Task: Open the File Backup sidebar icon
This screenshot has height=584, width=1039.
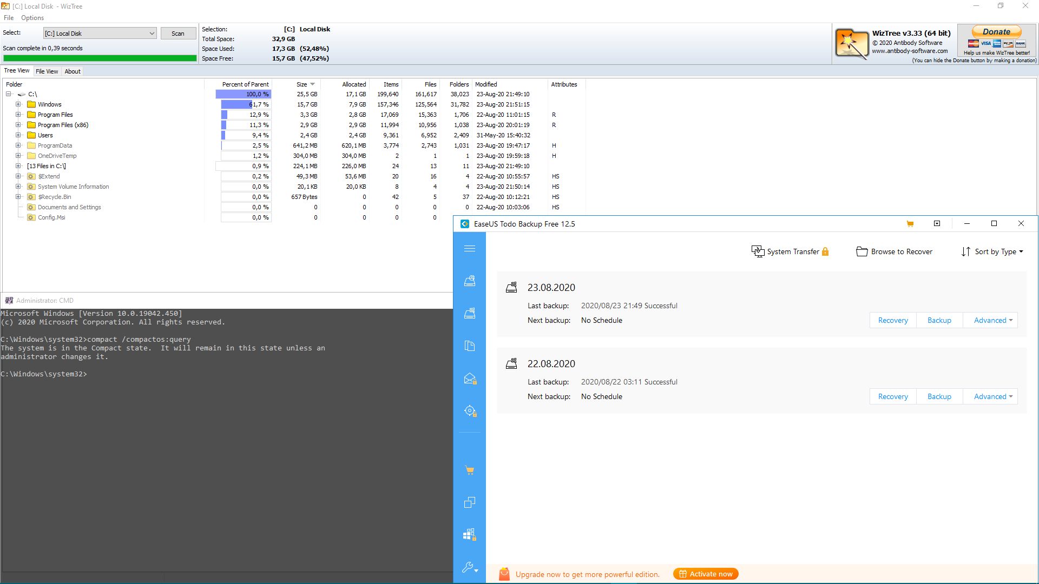Action: tap(470, 346)
